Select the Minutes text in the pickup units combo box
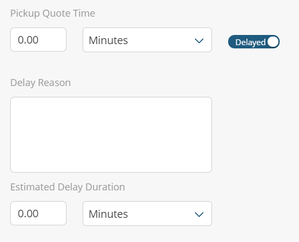This screenshot has height=242, width=299. point(108,40)
